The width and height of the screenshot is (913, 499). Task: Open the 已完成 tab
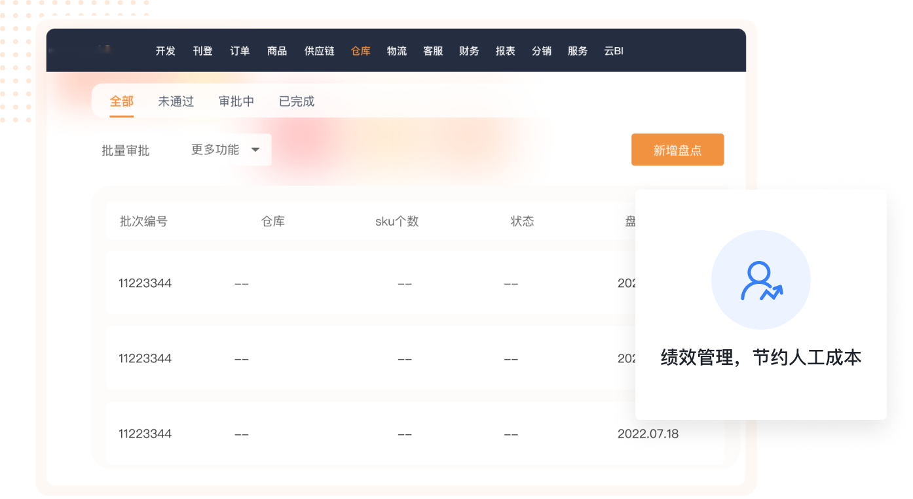tap(296, 101)
